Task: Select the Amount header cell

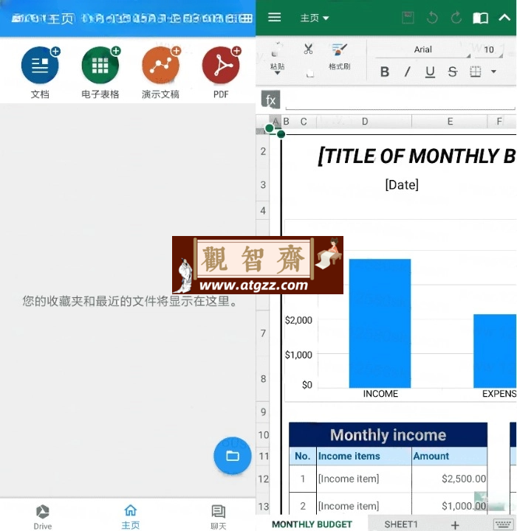Action: [450, 457]
